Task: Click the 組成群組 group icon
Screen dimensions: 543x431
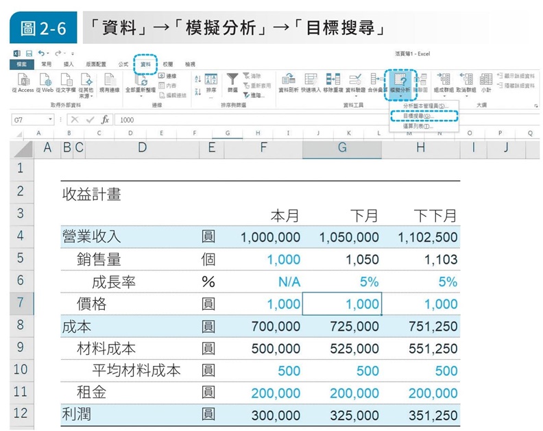Action: pyautogui.click(x=444, y=79)
